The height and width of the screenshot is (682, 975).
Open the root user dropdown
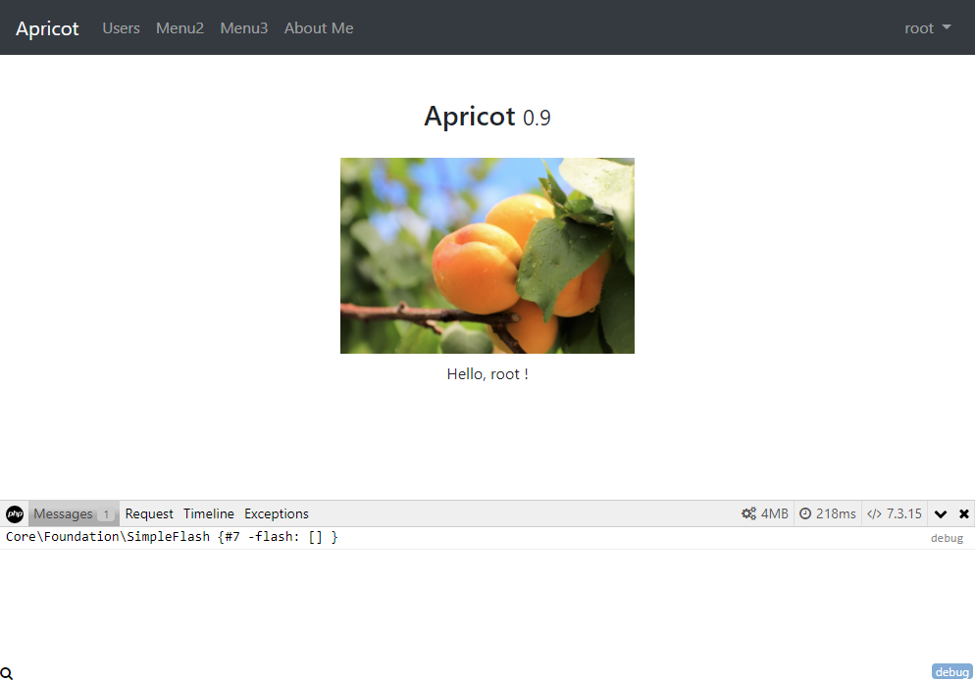tap(927, 28)
